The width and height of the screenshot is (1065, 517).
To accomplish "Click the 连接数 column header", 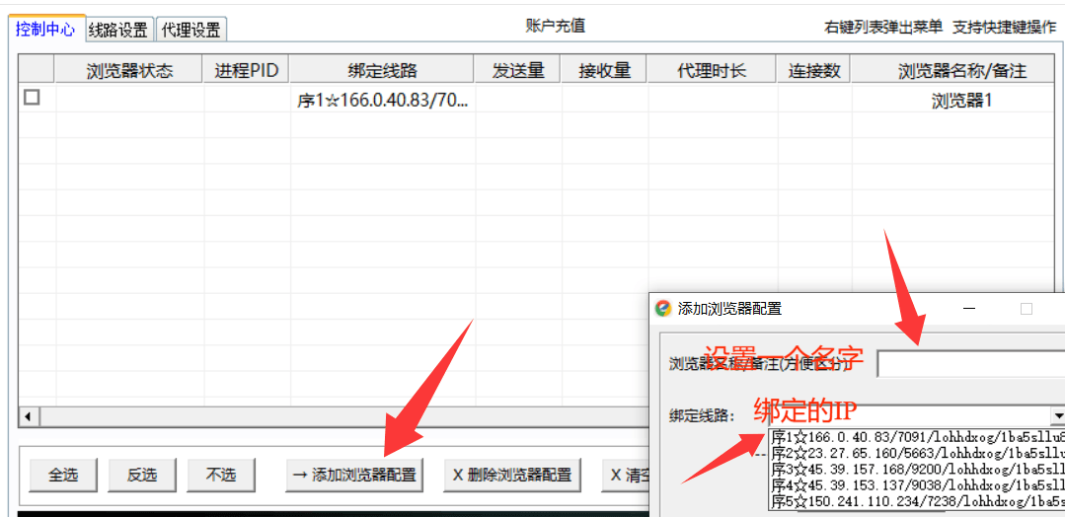I will click(x=813, y=70).
